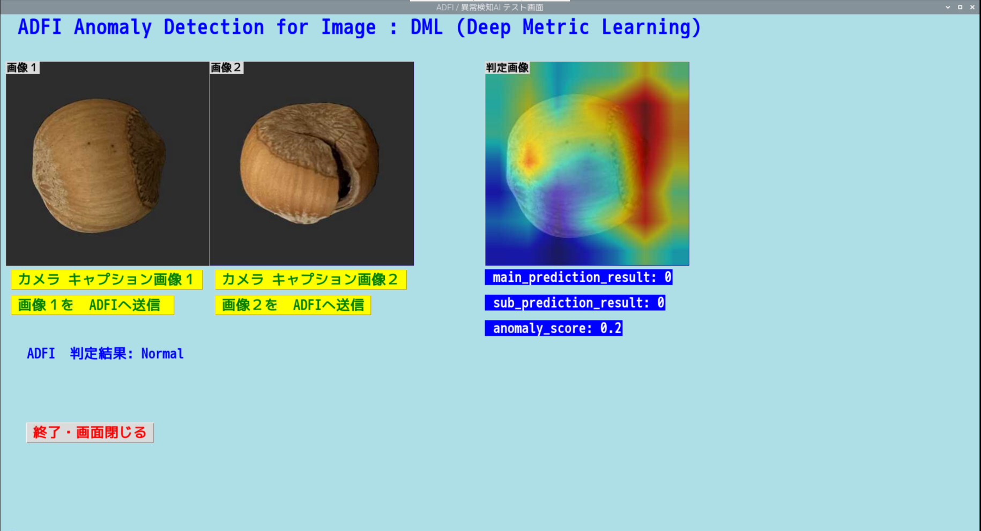981x531 pixels.
Task: Click the 画像1 label tag
Action: click(23, 68)
